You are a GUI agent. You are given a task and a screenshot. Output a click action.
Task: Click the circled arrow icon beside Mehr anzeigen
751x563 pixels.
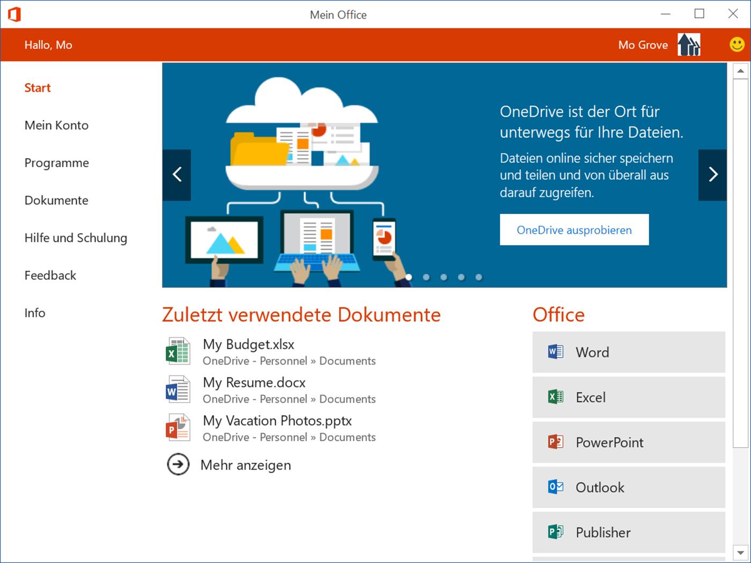pos(178,464)
